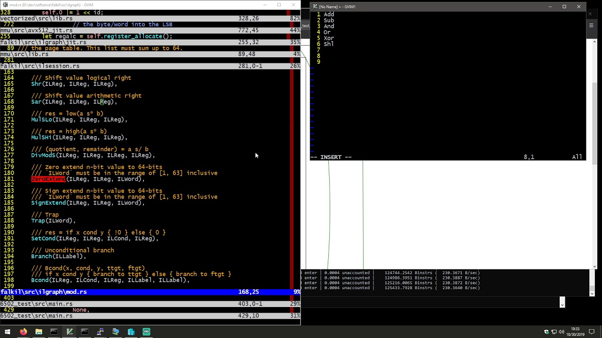602x338 pixels.
Task: Click the Bcond enum variant line
Action: pos(111,280)
